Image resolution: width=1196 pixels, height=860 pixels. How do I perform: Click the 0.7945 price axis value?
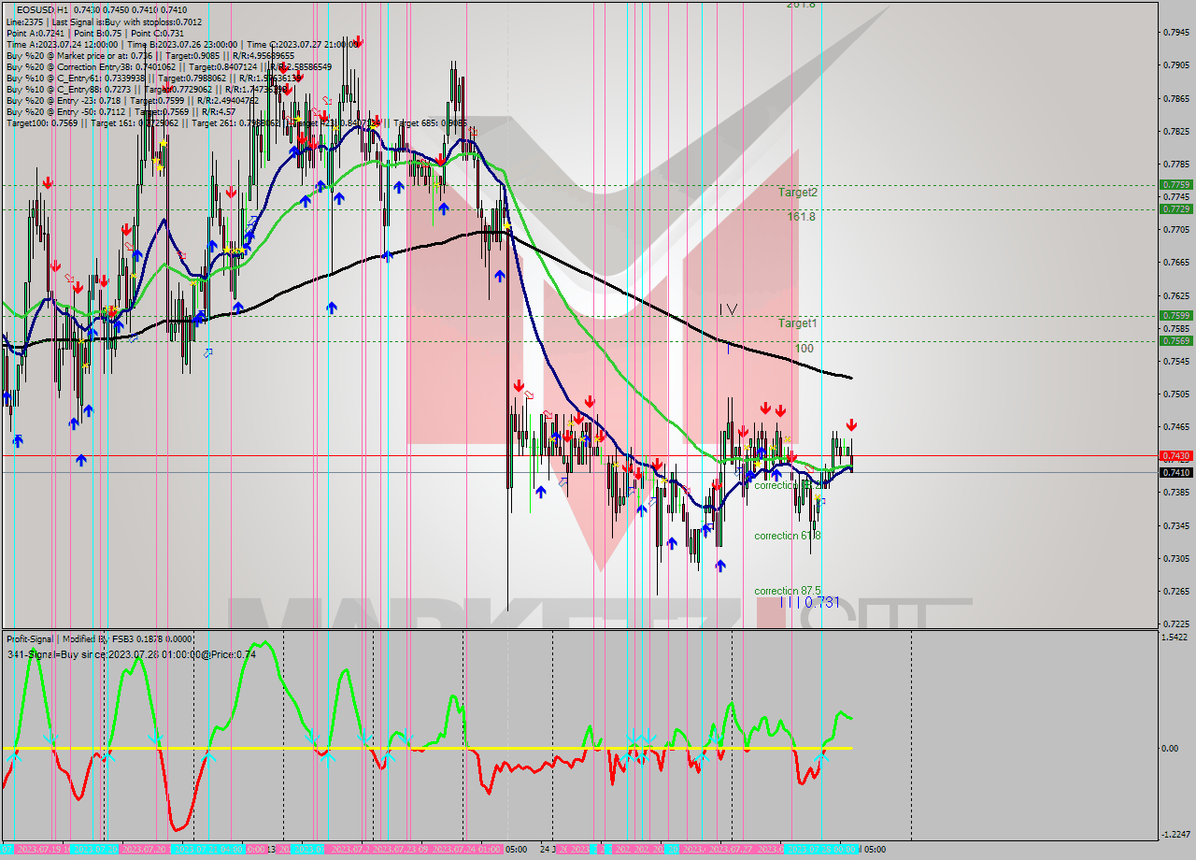pos(1175,33)
